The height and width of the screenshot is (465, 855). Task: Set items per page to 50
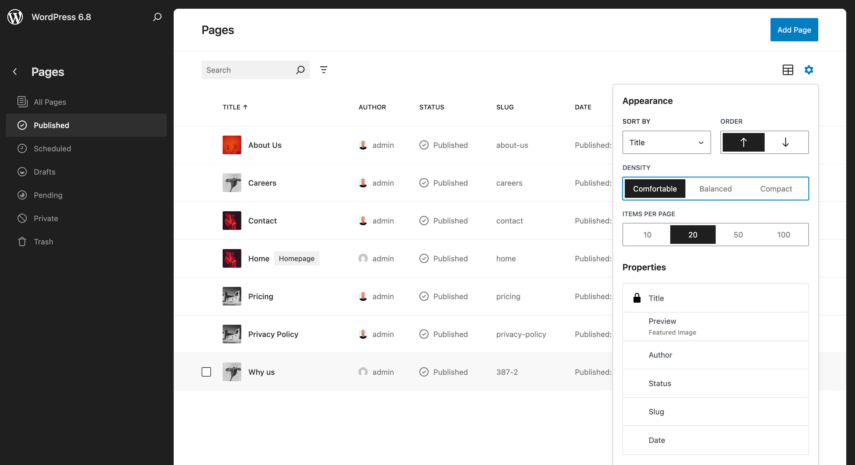point(738,234)
